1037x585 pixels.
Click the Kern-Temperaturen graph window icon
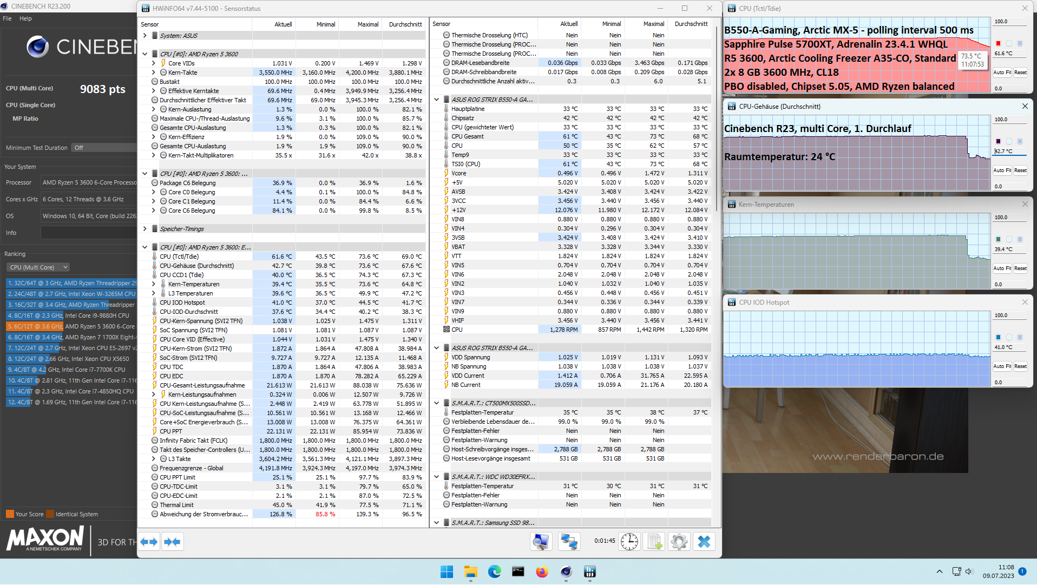pos(732,205)
